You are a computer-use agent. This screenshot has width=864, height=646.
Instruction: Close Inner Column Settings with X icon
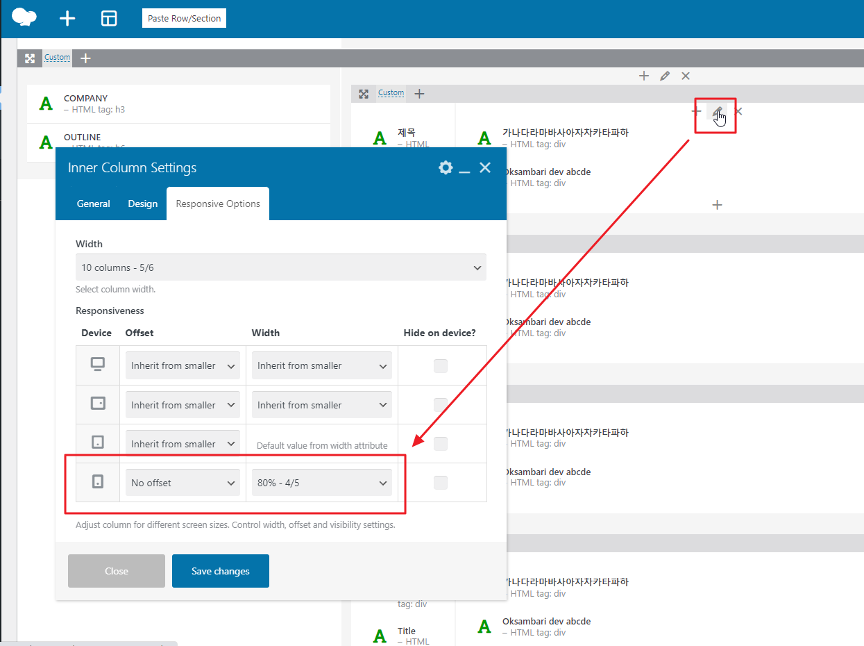coord(485,167)
